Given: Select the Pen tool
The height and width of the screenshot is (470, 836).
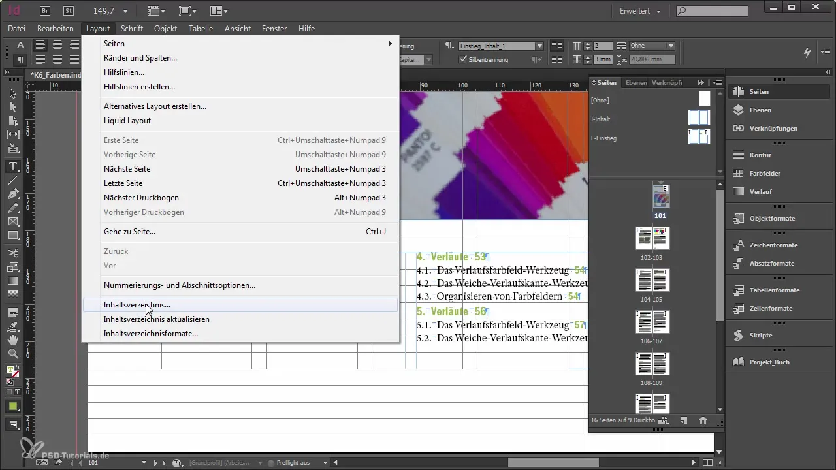Looking at the screenshot, I should (x=13, y=194).
